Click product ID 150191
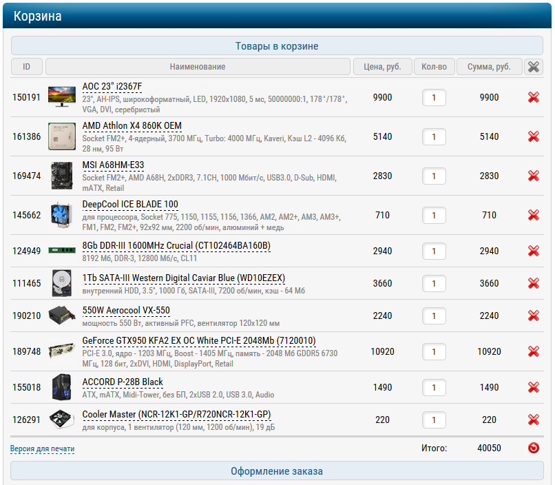Viewport: 555px width, 485px height. point(27,97)
